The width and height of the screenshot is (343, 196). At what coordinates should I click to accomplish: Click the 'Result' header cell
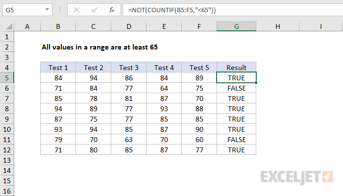pos(237,68)
